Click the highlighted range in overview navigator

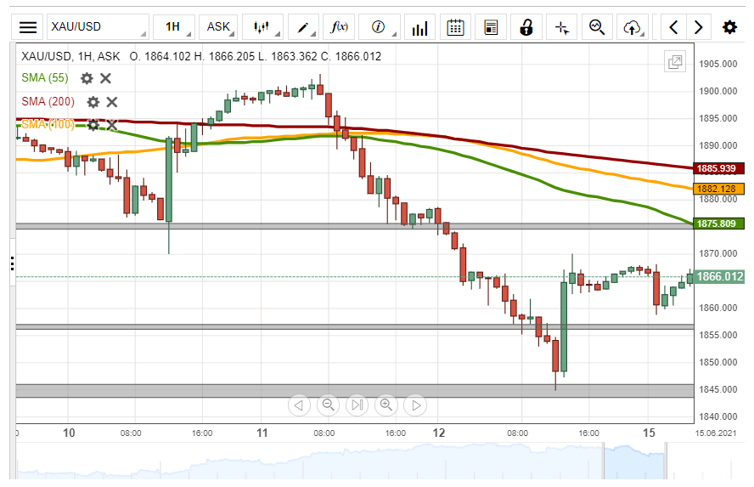coord(634,461)
